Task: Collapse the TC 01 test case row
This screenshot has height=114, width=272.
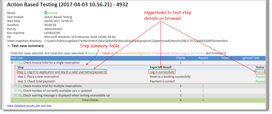Action: (12, 63)
